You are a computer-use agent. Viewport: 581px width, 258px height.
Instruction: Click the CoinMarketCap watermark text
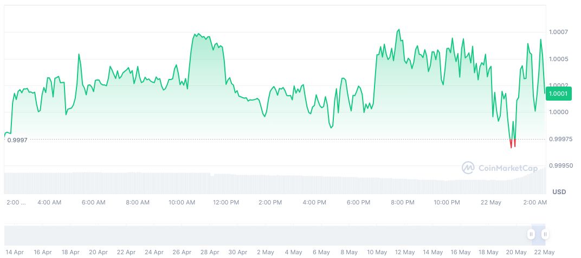[x=508, y=168]
